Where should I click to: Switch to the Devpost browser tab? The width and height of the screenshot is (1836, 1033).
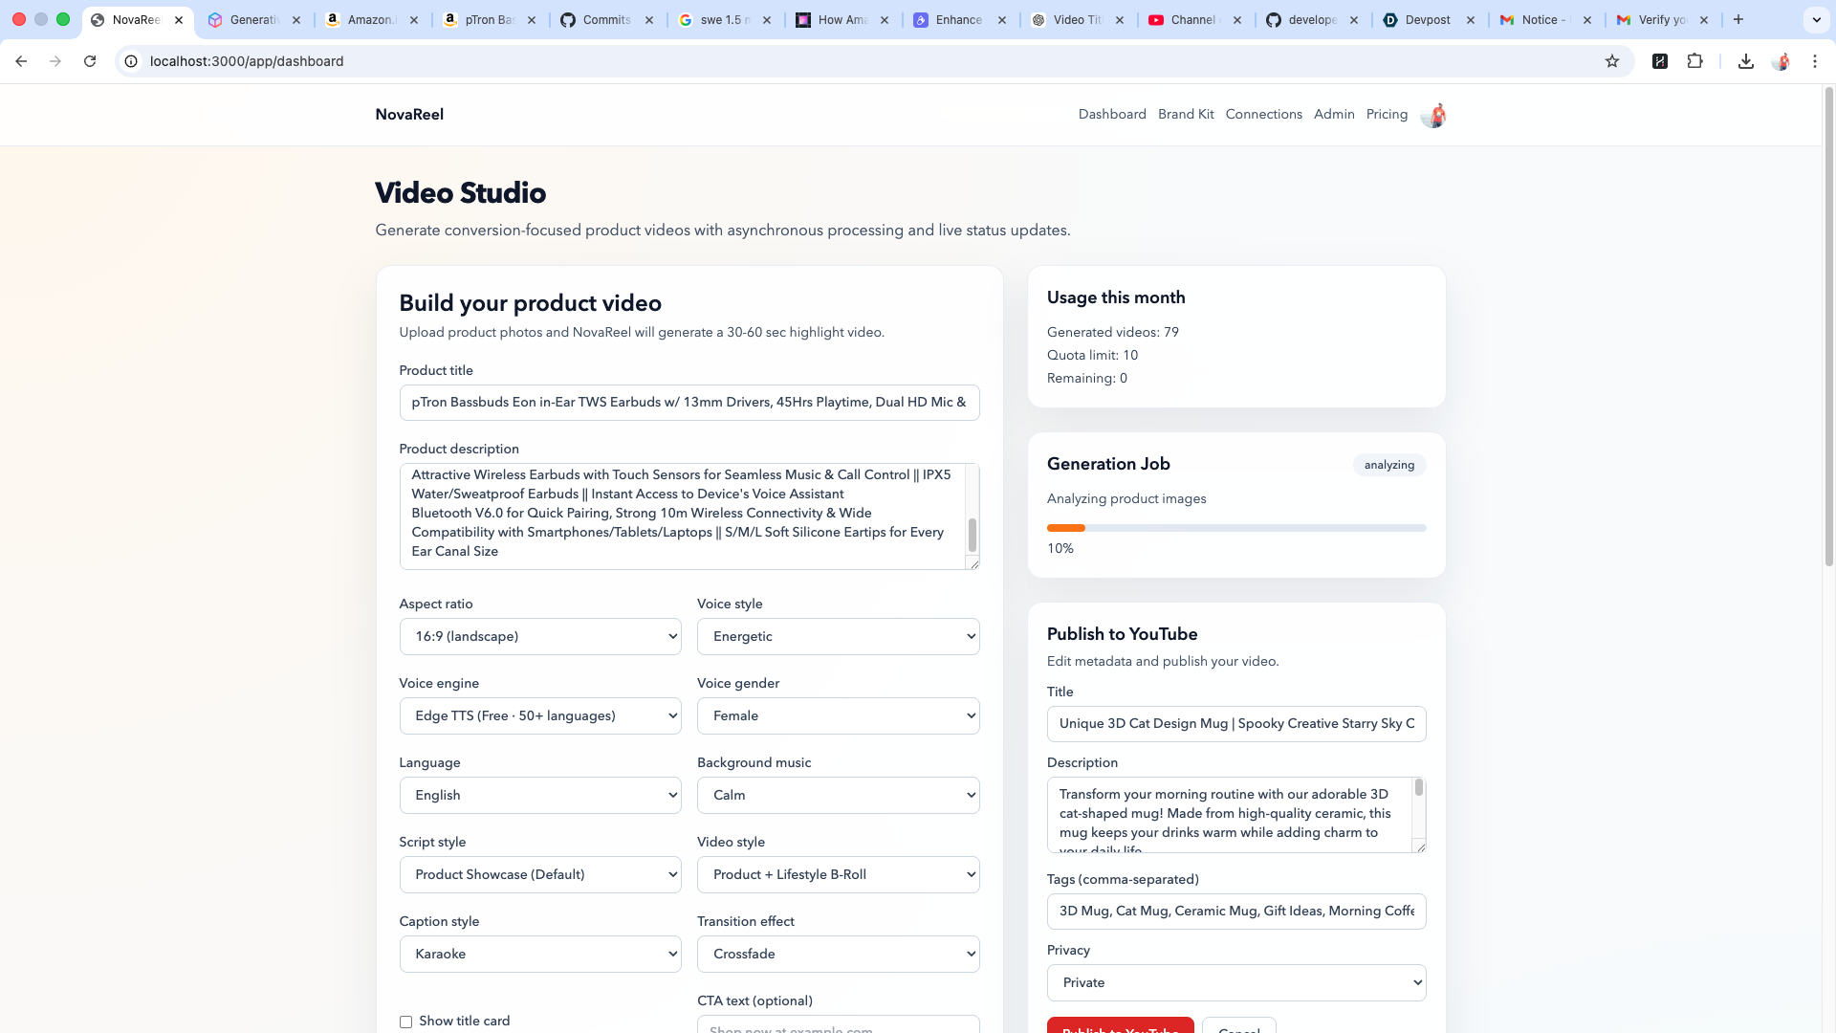pyautogui.click(x=1427, y=19)
